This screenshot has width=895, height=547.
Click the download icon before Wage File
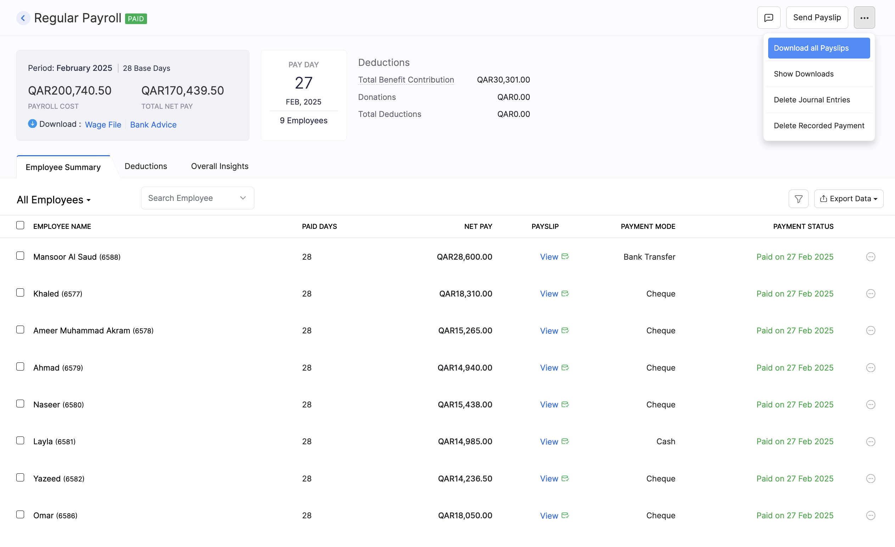coord(32,124)
